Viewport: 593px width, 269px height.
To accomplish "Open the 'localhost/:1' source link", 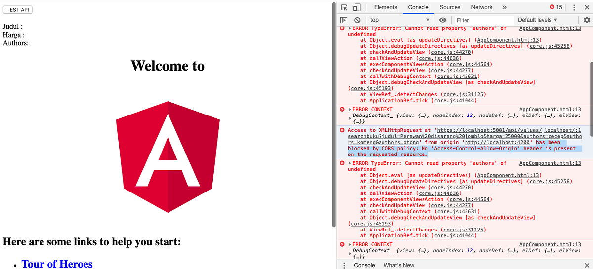I will (561, 130).
